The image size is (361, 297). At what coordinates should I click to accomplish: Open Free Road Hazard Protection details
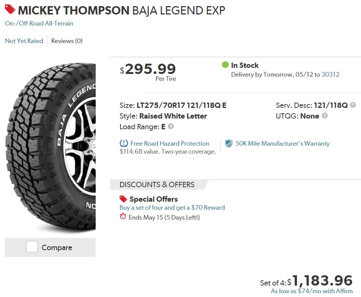[x=170, y=143]
